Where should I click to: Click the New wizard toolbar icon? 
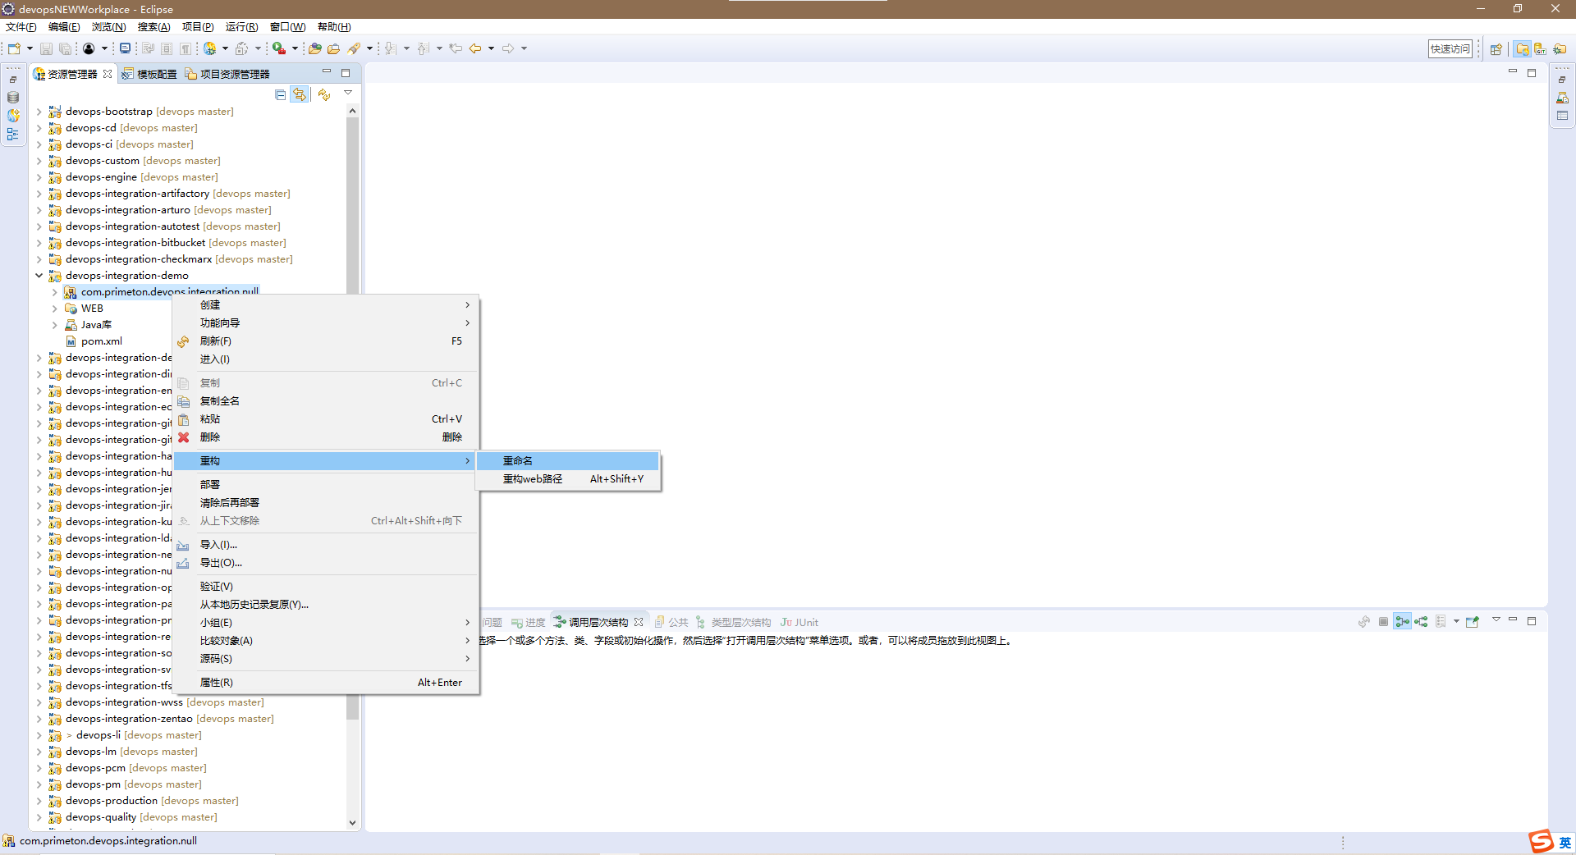coord(14,48)
